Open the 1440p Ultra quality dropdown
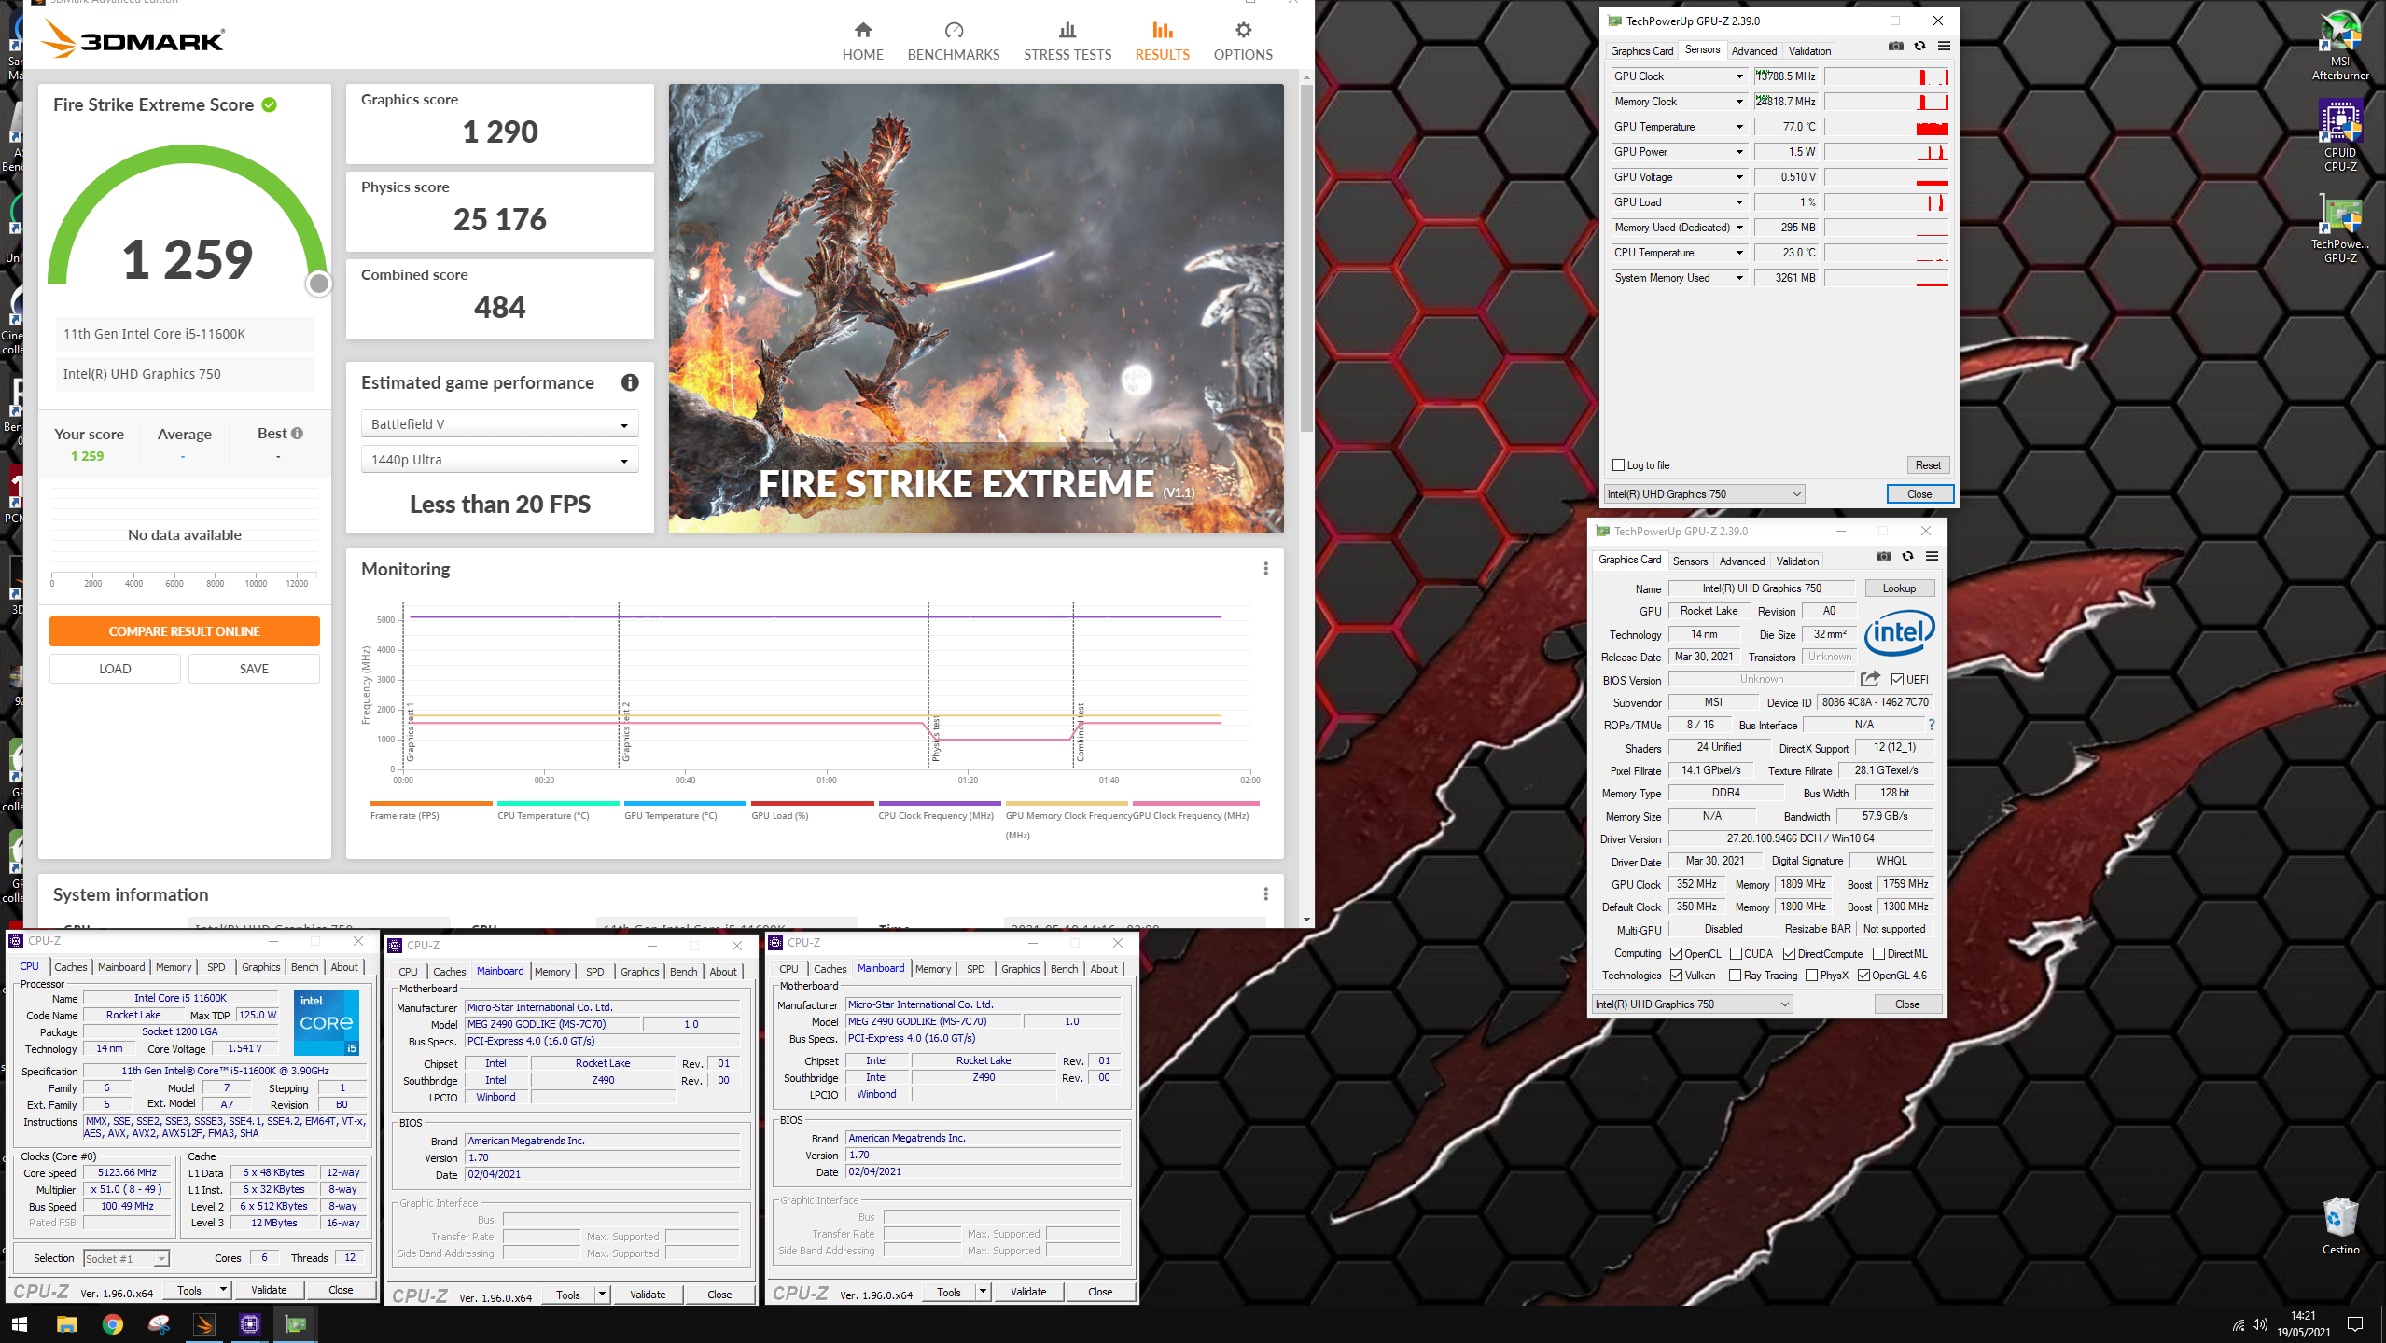The image size is (2386, 1343). point(499,460)
